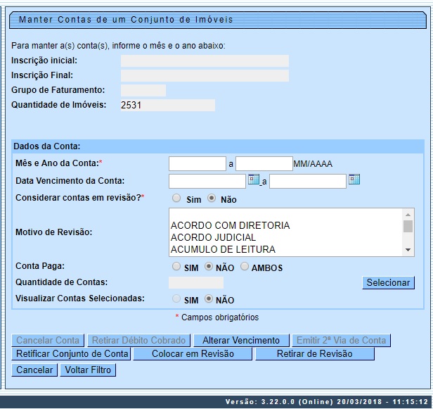433x409 pixels.
Task: Click Retificar Conjunto de Conta button
Action: (x=71, y=353)
